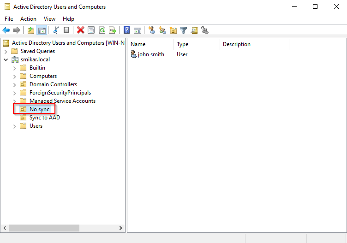Toggle Show/Hide Action Pane icon
The image size is (347, 243).
(138, 30)
